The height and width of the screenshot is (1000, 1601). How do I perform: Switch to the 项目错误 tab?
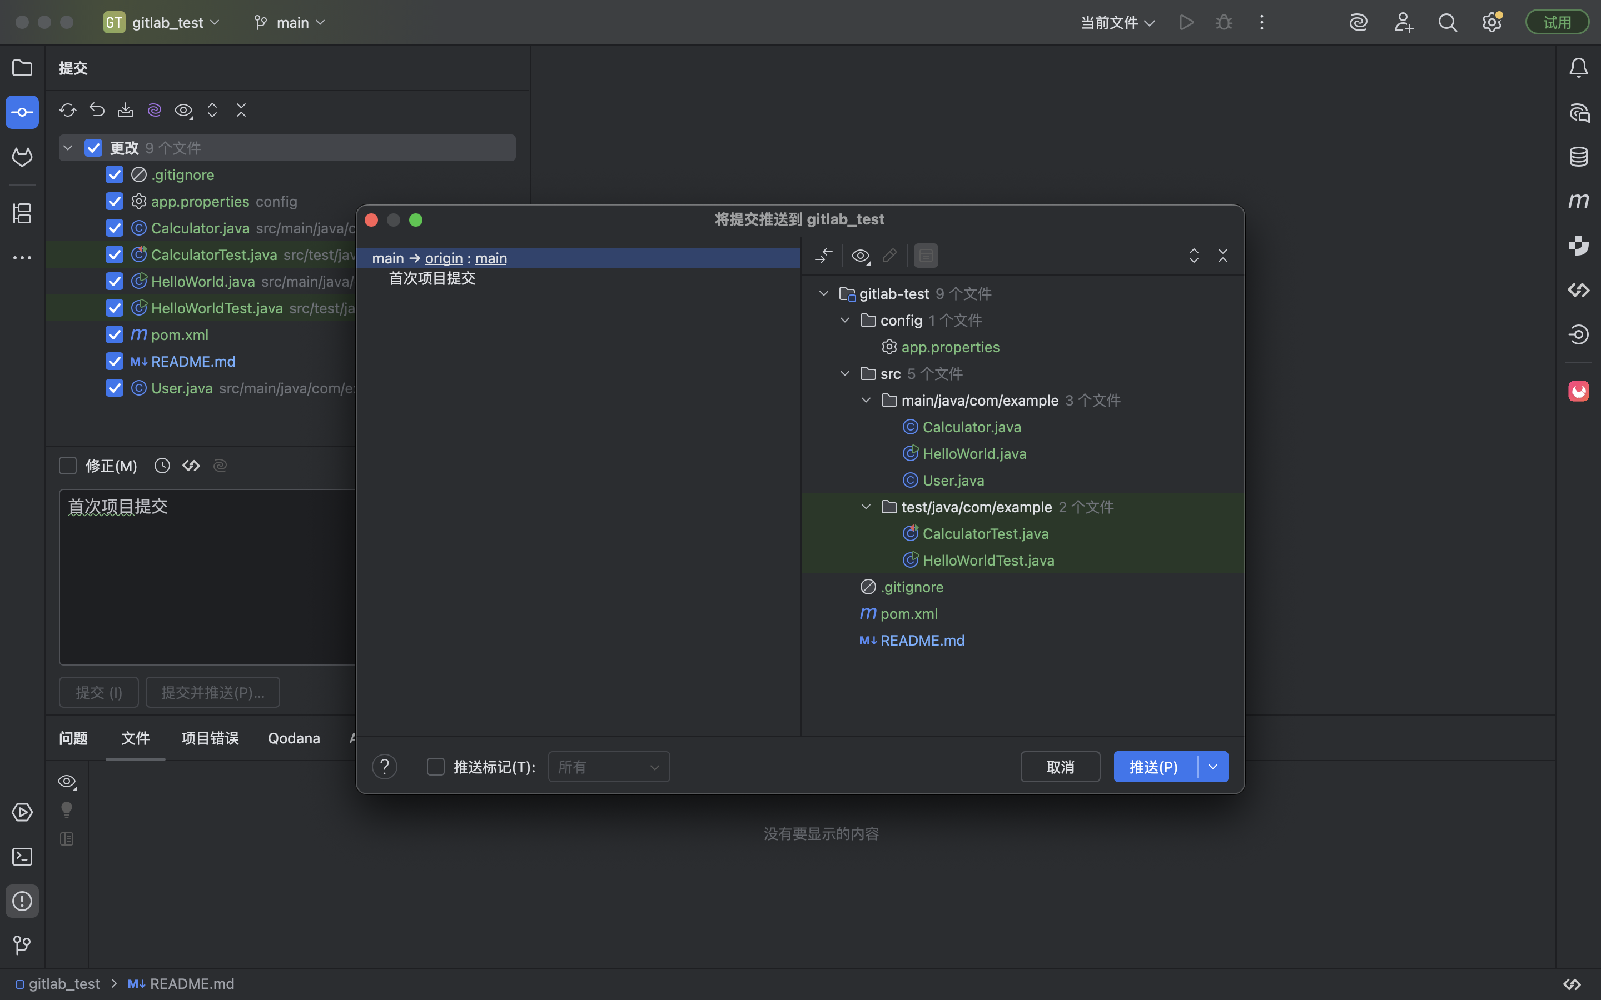click(x=210, y=738)
